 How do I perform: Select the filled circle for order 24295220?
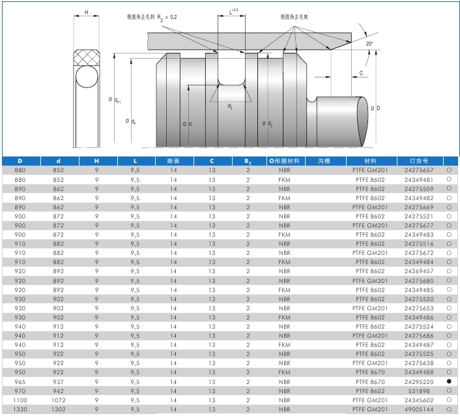pos(450,381)
